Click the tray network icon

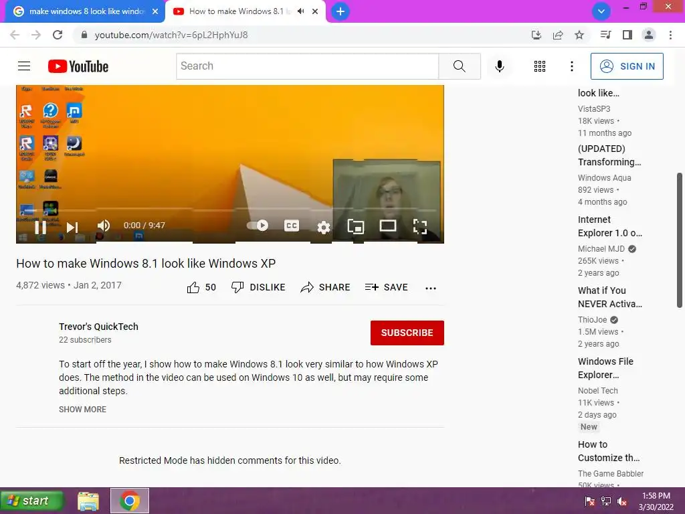606,501
